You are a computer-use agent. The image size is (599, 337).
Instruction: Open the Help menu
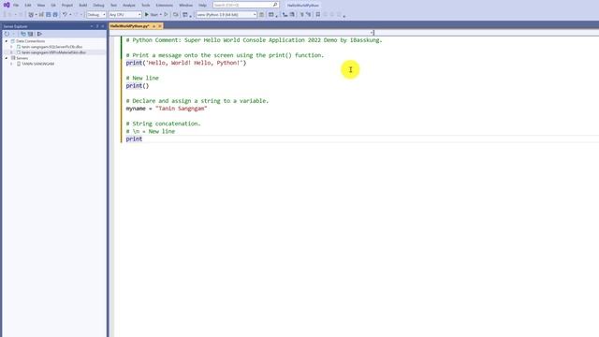coord(202,6)
